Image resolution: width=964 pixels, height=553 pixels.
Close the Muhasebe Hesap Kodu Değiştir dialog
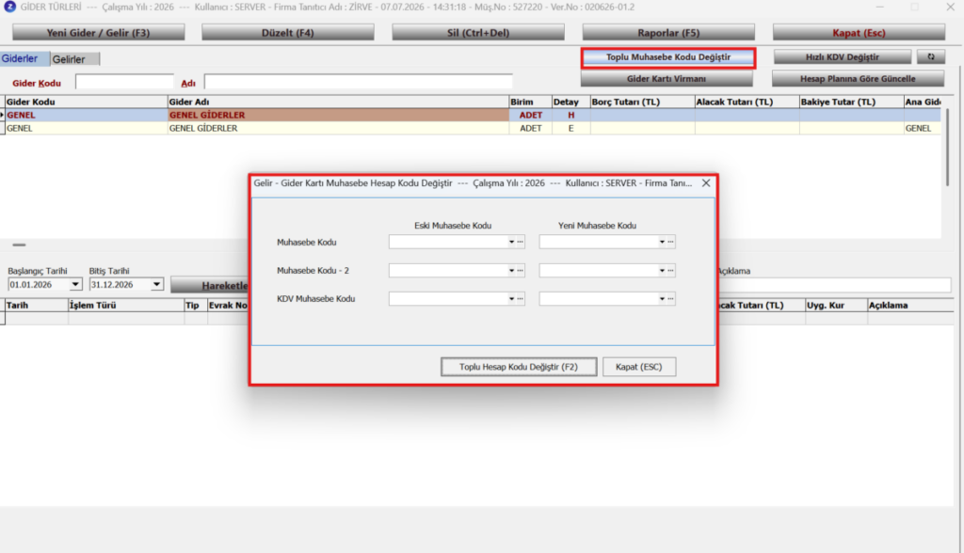click(706, 183)
